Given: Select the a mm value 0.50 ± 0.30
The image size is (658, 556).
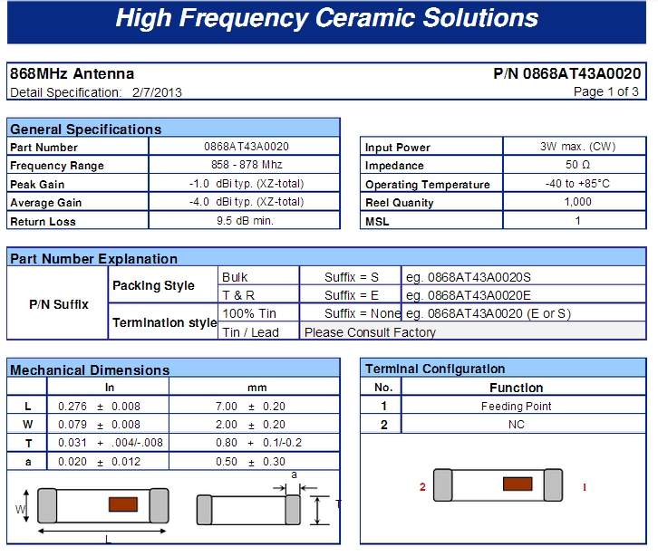Looking at the screenshot, I should click(x=250, y=462).
